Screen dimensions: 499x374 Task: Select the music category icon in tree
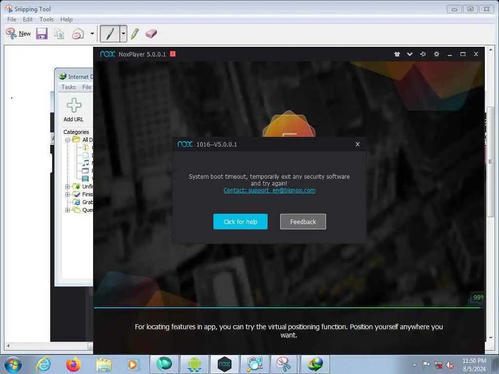tap(86, 163)
